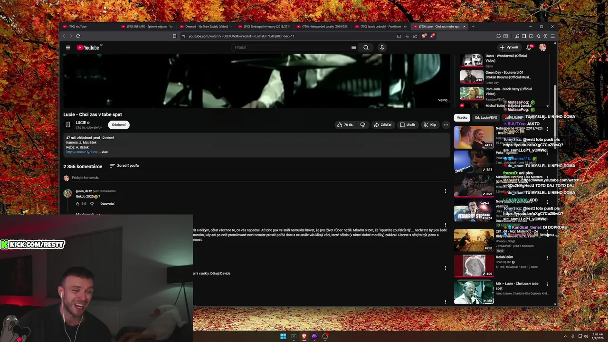Like the @Jen_da12 comment
Viewport: 608px width, 342px height.
coord(78,204)
